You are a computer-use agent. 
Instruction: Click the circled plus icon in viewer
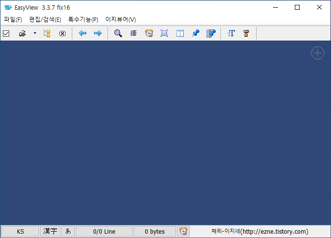317,53
